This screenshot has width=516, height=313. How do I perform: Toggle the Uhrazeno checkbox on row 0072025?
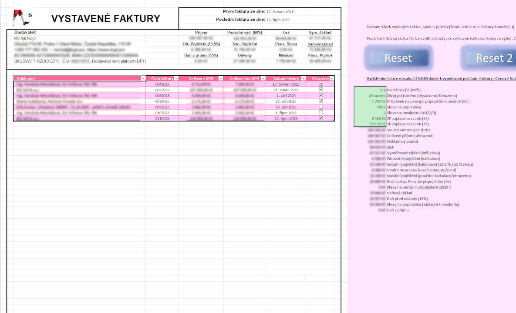click(321, 101)
